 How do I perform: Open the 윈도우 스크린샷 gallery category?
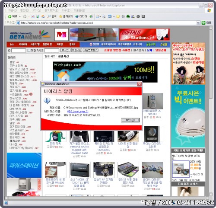tap(19, 69)
